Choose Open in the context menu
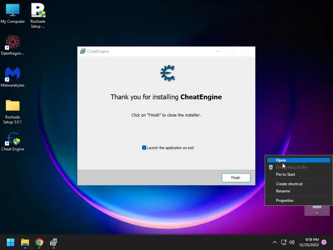Screen dimensions: 333x250 [299, 160]
